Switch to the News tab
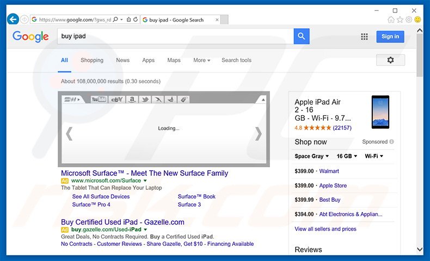Screen dimensions: 430x261 (122, 60)
